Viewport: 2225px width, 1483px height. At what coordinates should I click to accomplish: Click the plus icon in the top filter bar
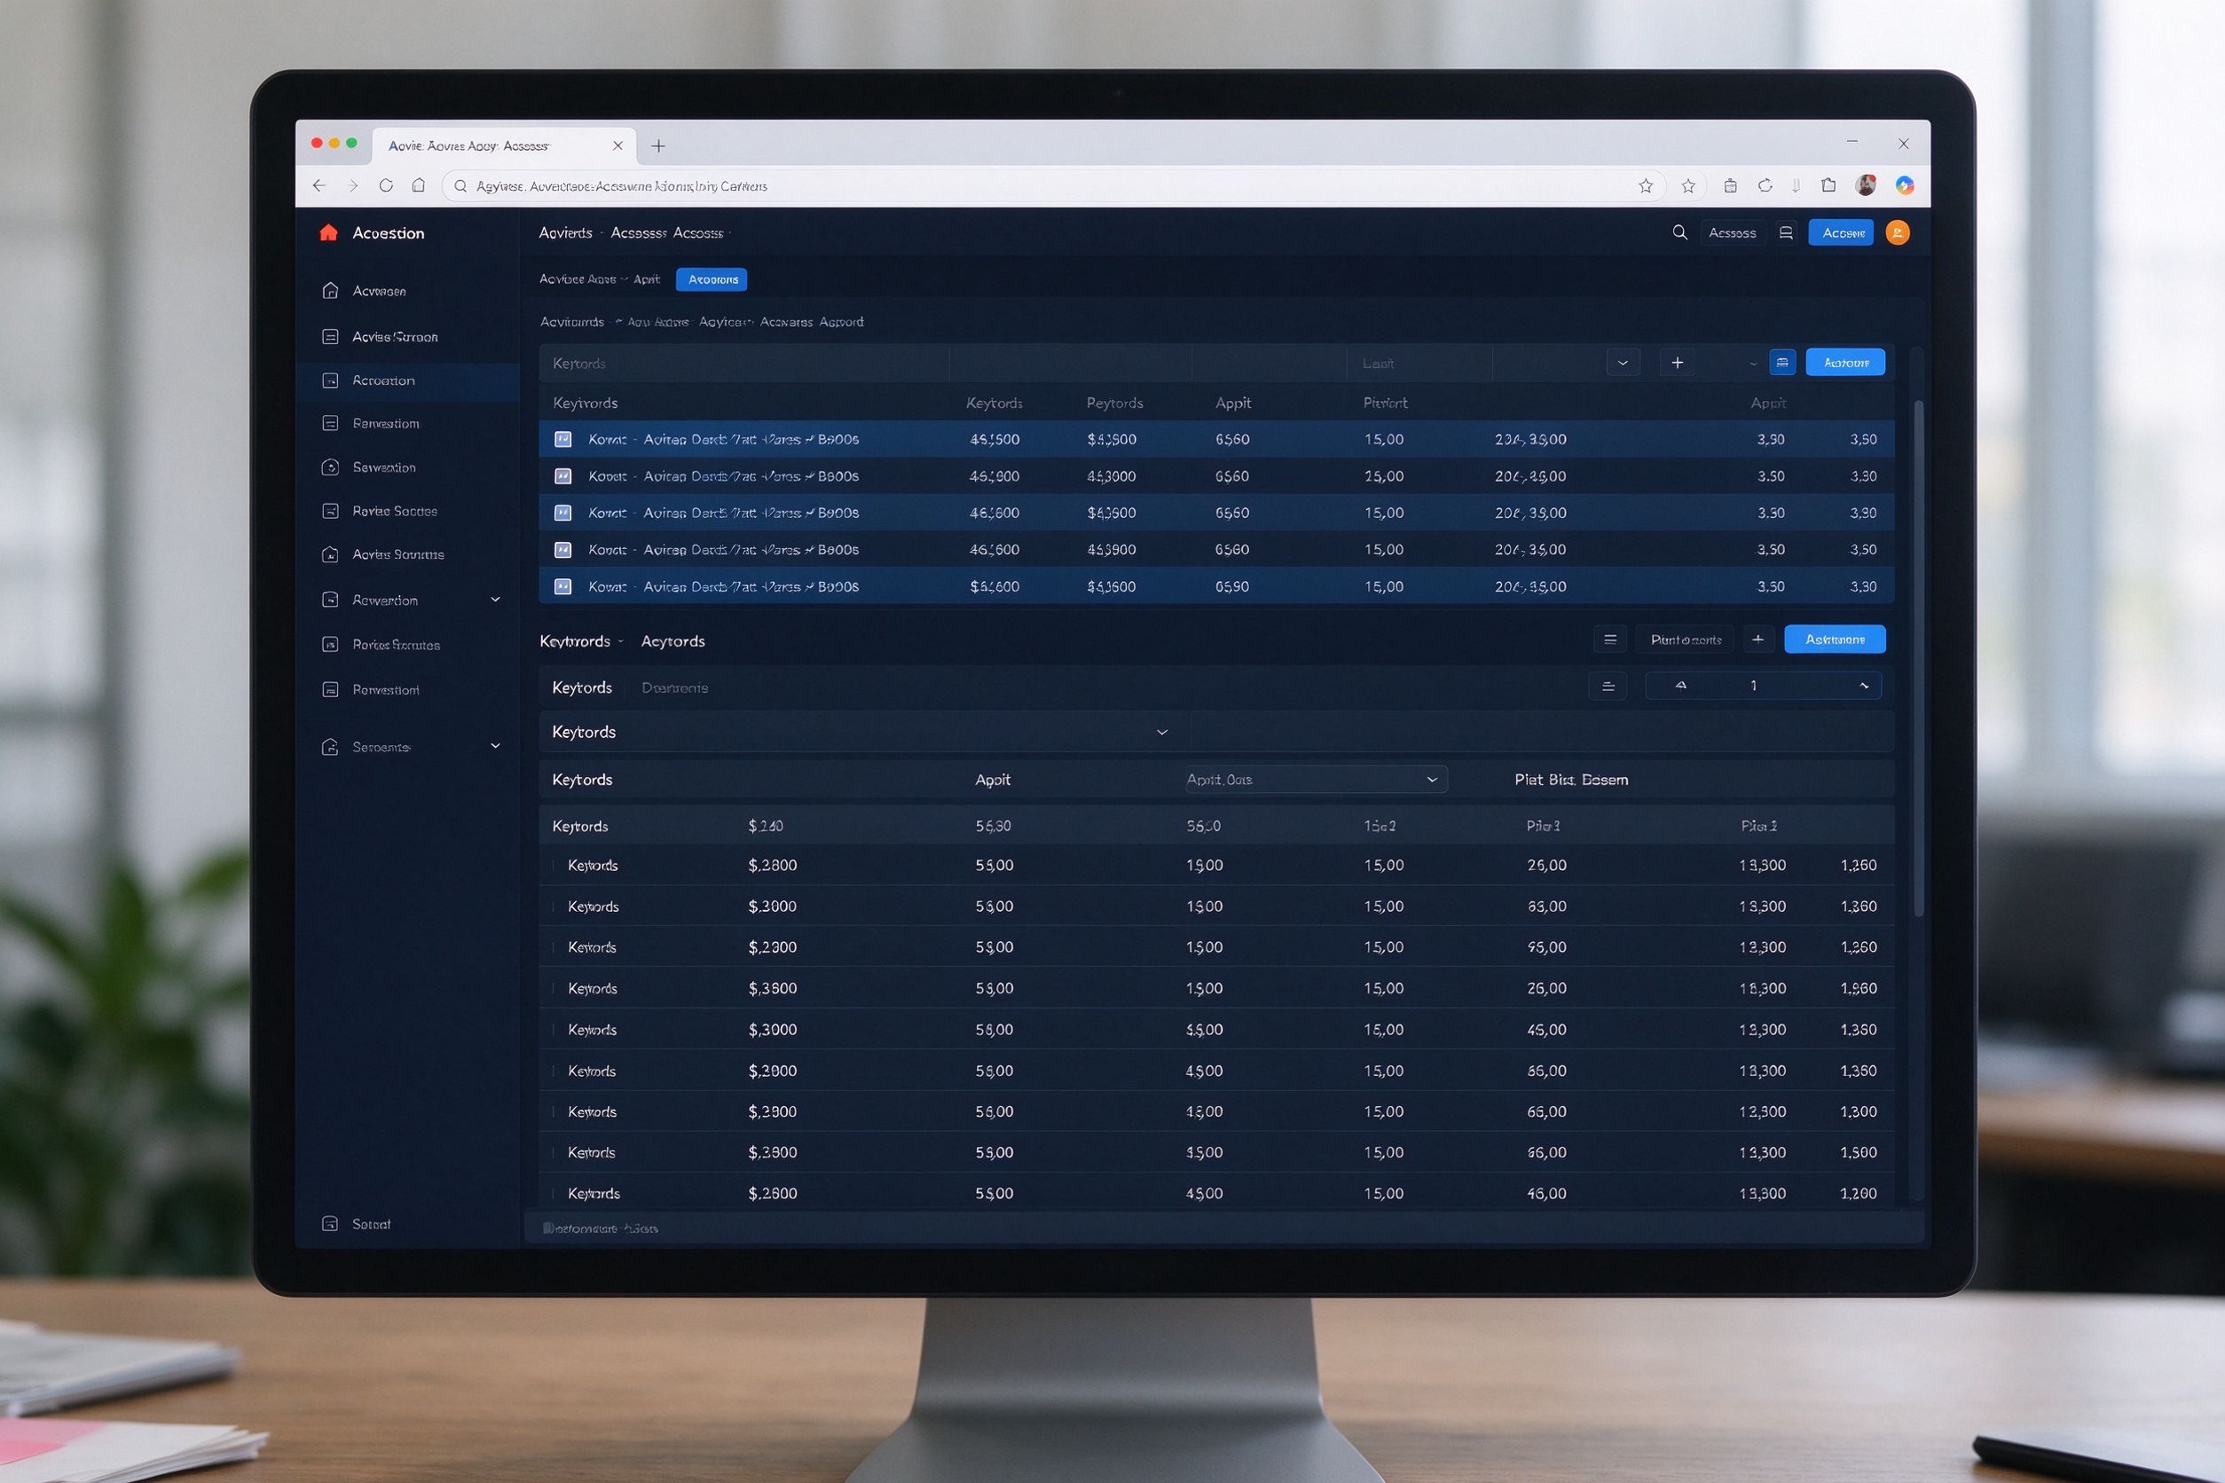(x=1677, y=362)
